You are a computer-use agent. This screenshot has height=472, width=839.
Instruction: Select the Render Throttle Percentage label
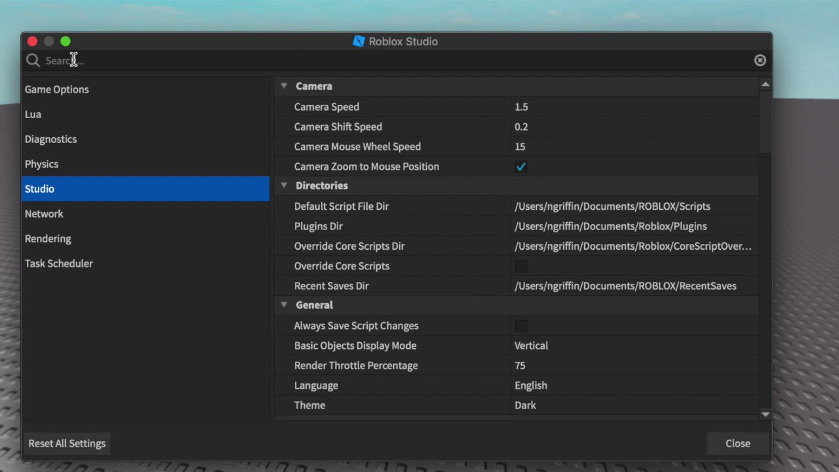pyautogui.click(x=355, y=366)
